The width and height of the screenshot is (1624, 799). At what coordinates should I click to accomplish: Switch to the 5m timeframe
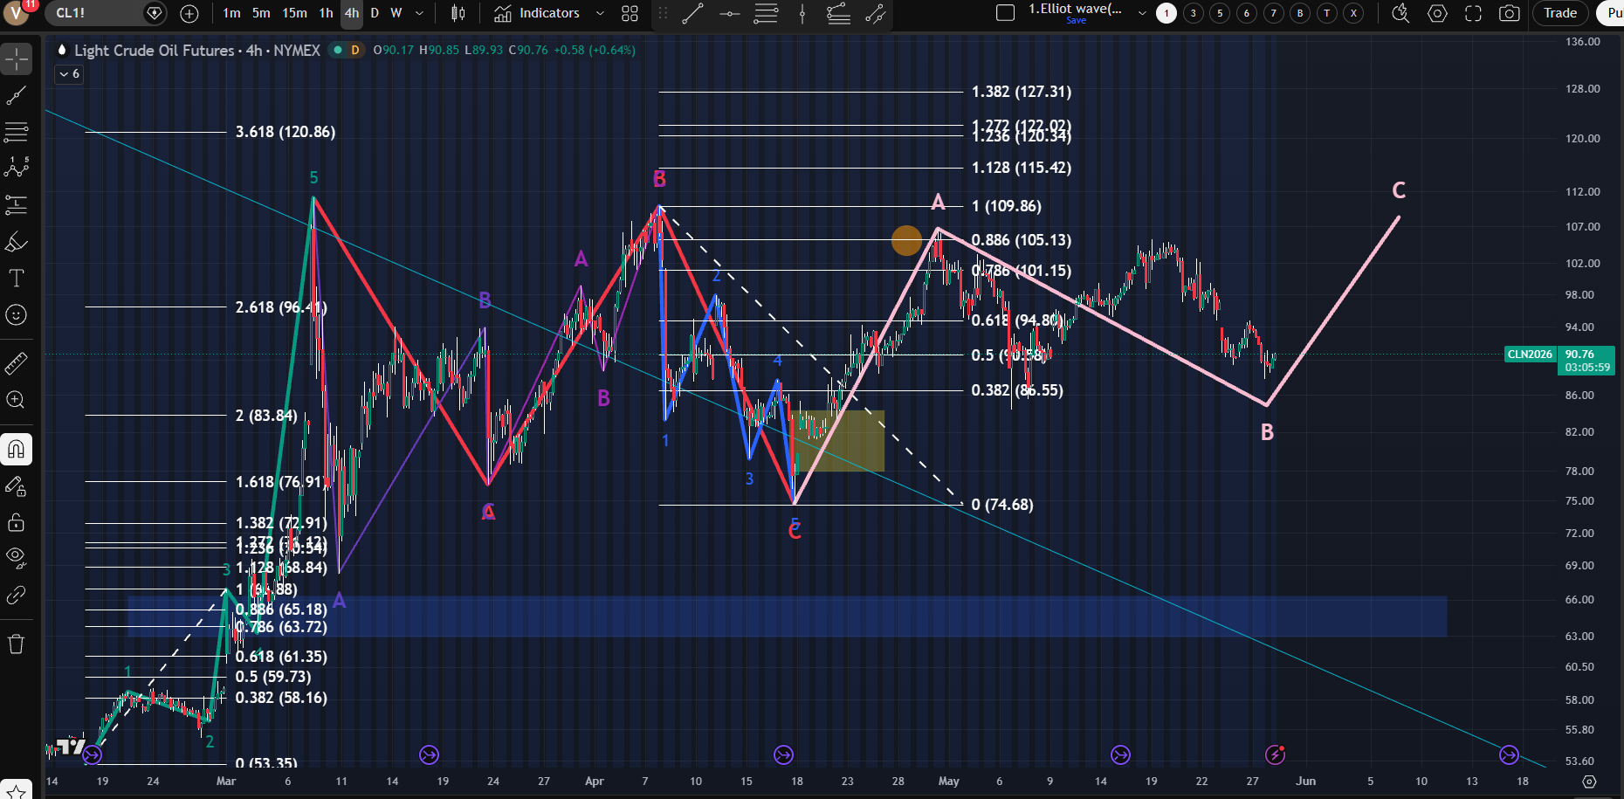pyautogui.click(x=261, y=13)
